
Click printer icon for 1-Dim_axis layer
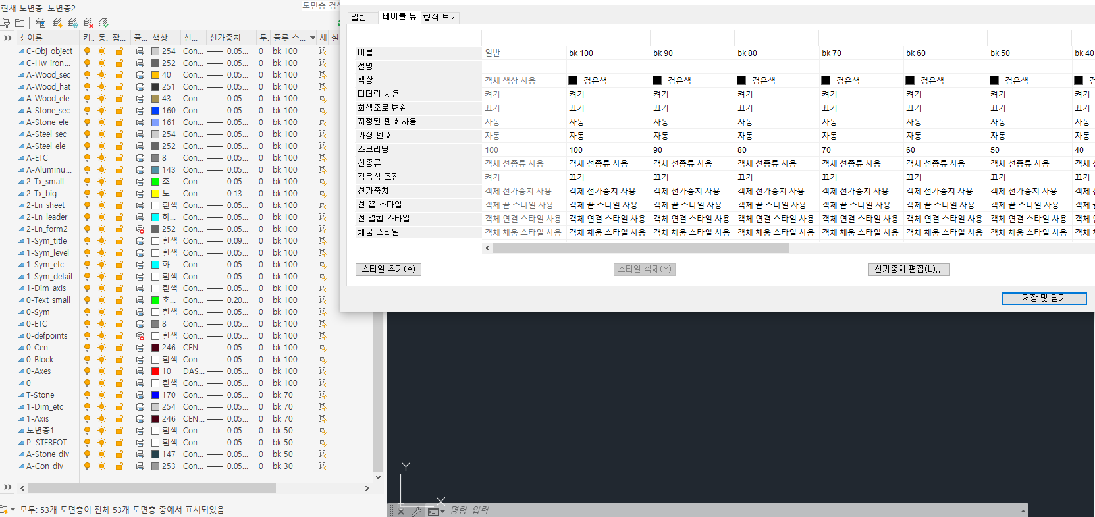(x=140, y=288)
